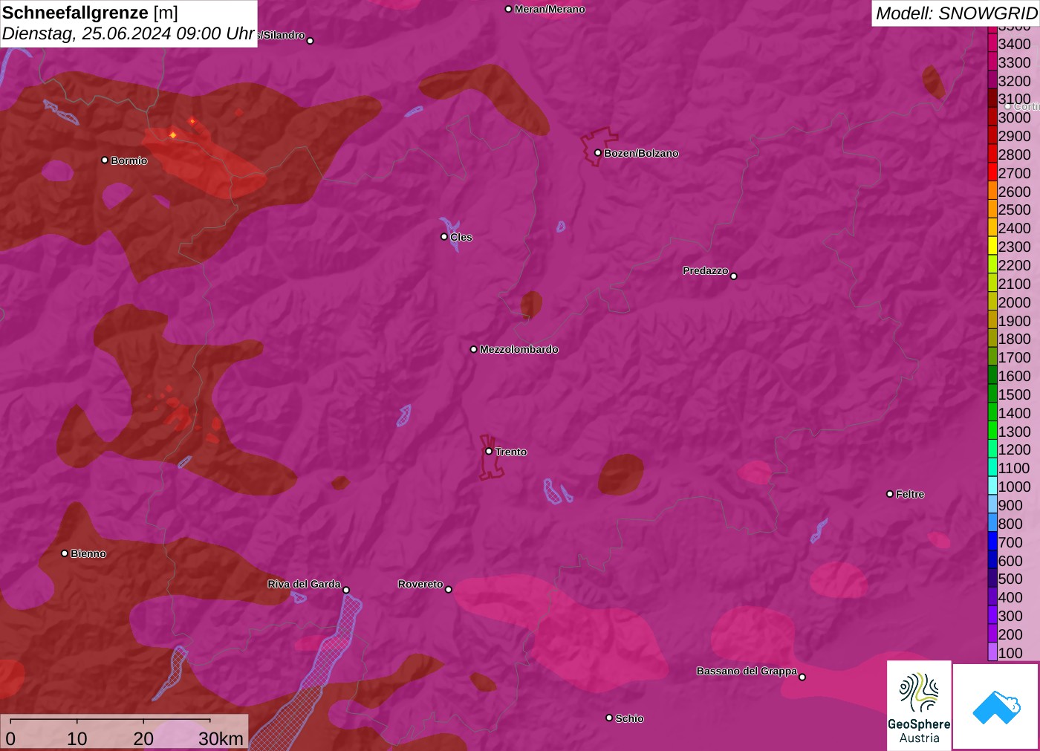This screenshot has width=1040, height=751.
Task: Click the 1300 legend value
Action: pyautogui.click(x=1014, y=432)
